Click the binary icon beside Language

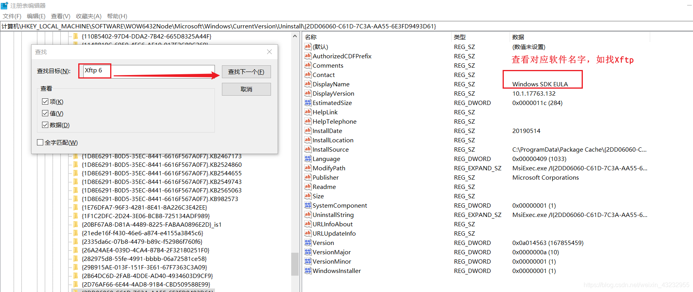coord(308,159)
